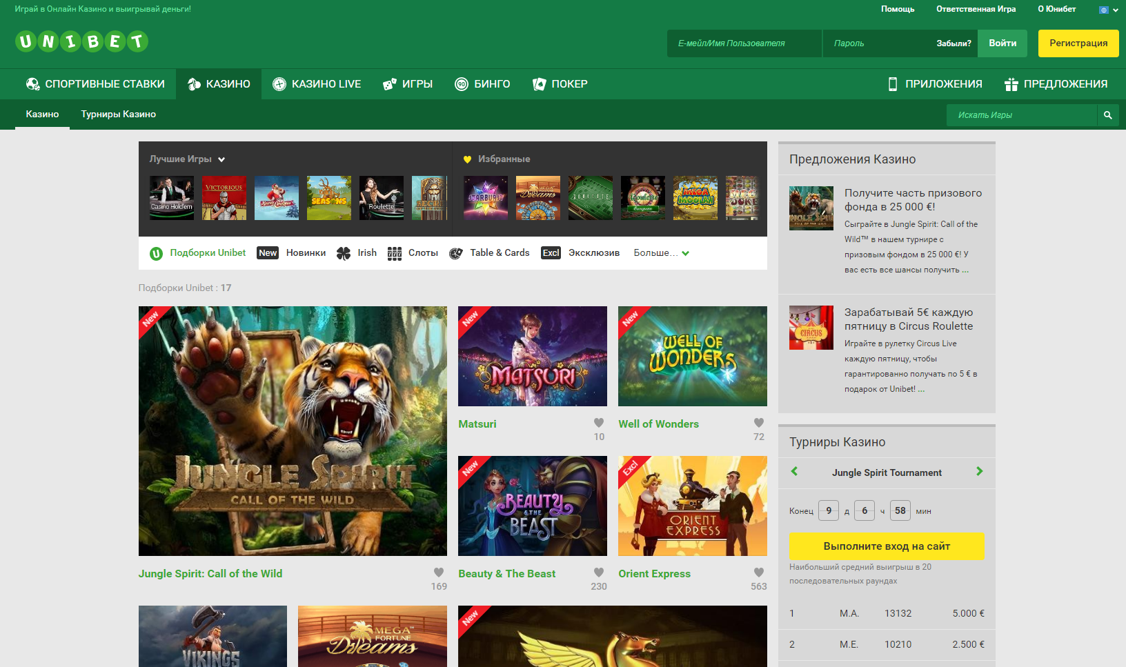Open the Seasons game thumbnail
Image resolution: width=1126 pixels, height=667 pixels.
pyautogui.click(x=329, y=198)
